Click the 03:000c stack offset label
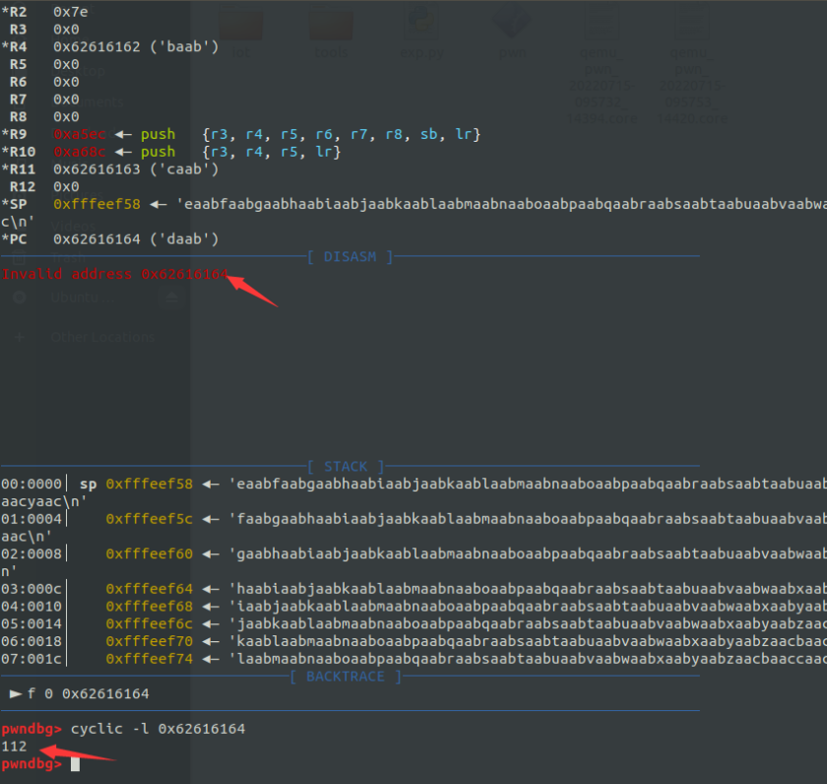This screenshot has height=784, width=827. pyautogui.click(x=32, y=588)
